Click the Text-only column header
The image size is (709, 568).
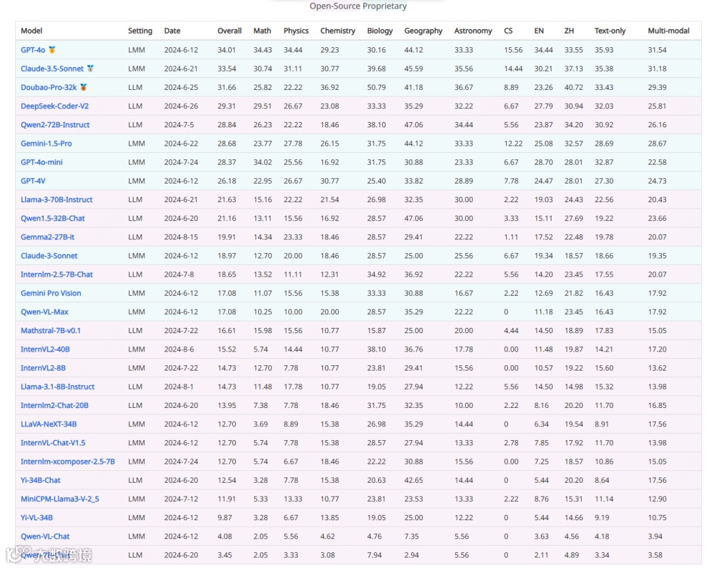[610, 31]
